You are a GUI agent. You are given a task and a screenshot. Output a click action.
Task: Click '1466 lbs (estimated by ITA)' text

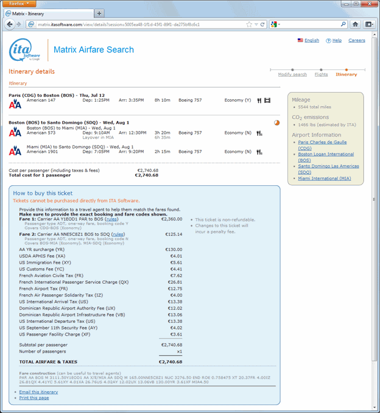[327, 125]
